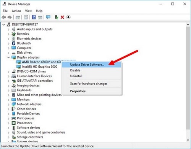Expand the Monitors node chevron

8,100
